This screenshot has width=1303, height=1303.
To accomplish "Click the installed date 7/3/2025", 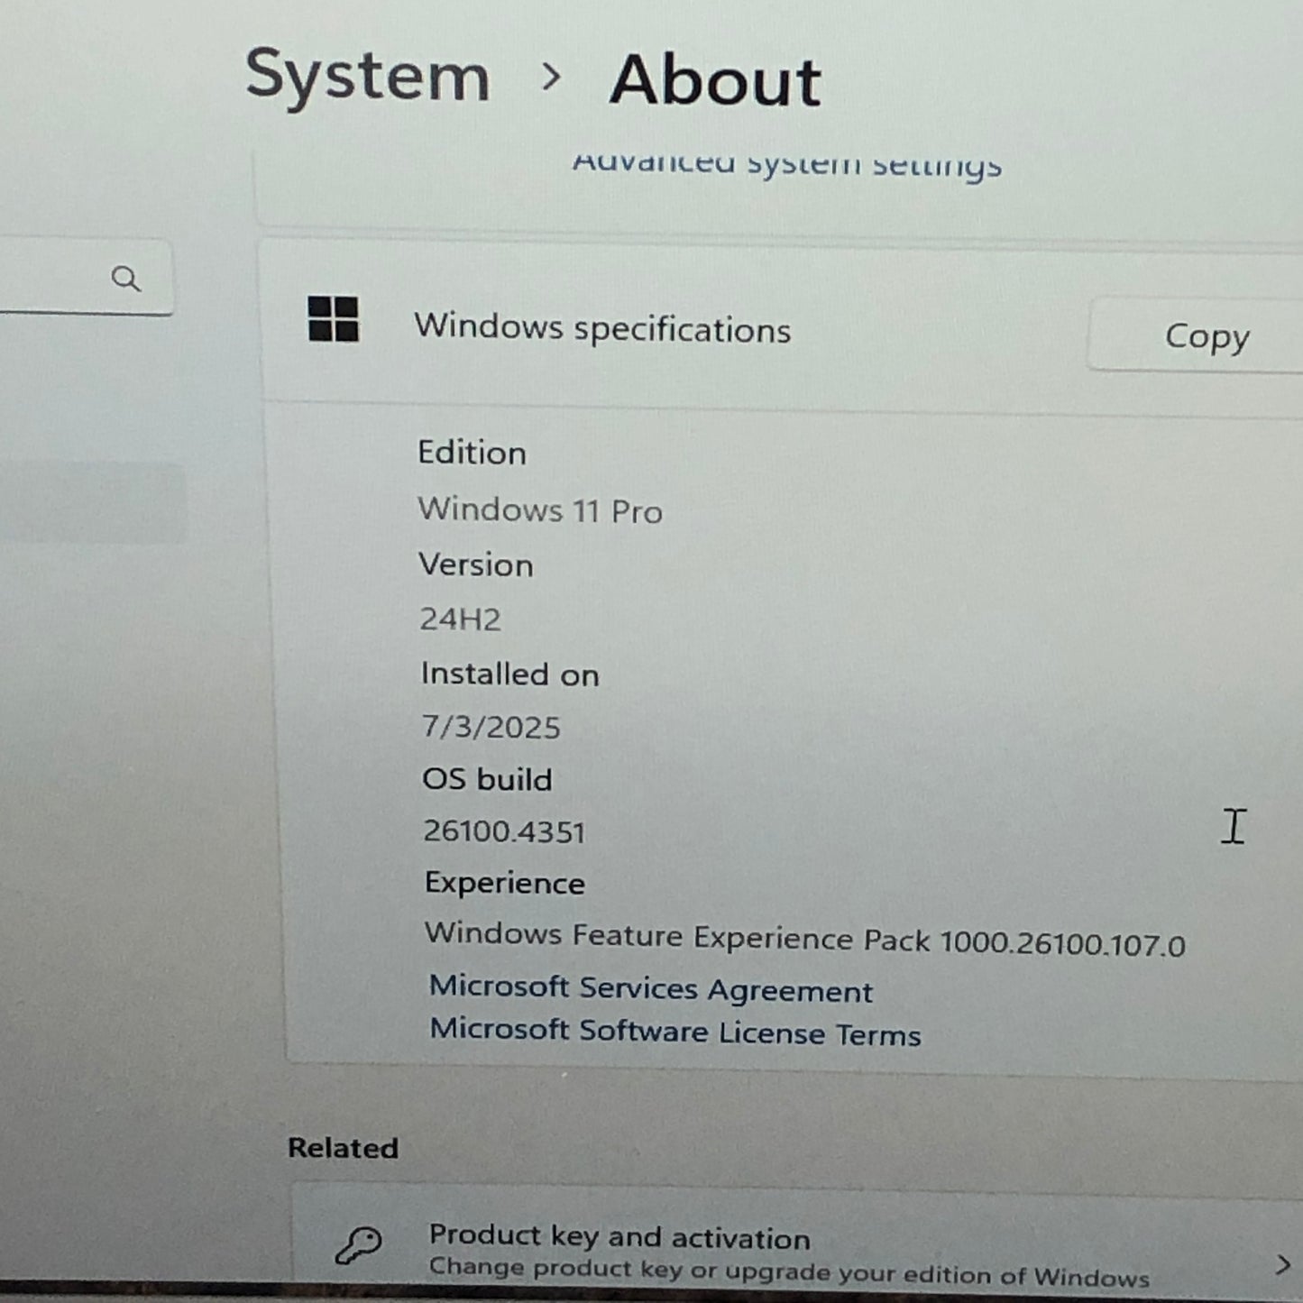I will [491, 727].
